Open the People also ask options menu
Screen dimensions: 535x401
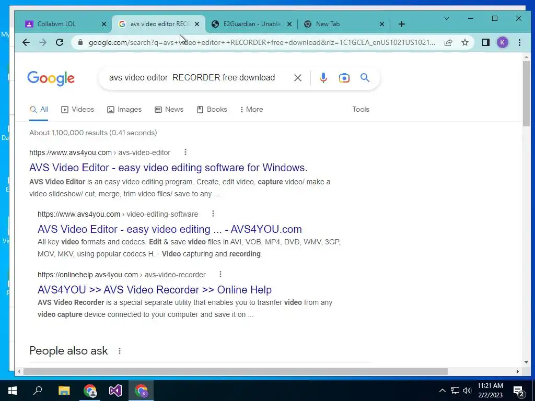[120, 351]
